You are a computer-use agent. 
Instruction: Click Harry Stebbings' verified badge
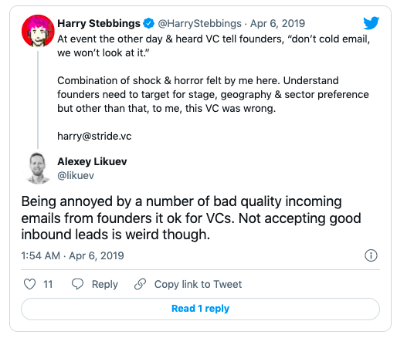pos(148,23)
